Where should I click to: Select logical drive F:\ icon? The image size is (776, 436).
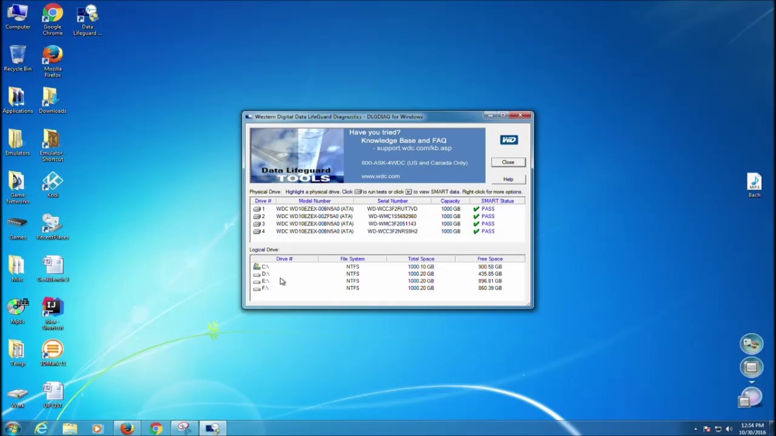[x=257, y=288]
